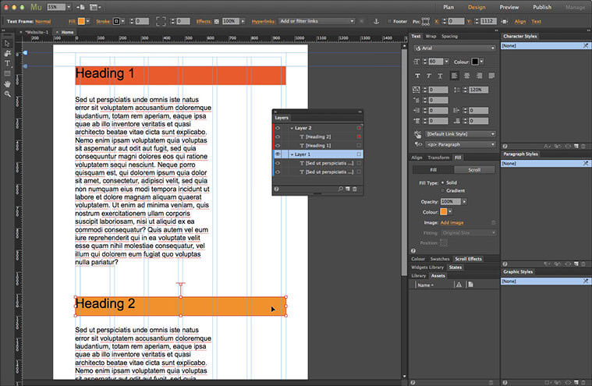Select the [Heading 2] layer item
Image resolution: width=592 pixels, height=386 pixels.
[x=318, y=136]
